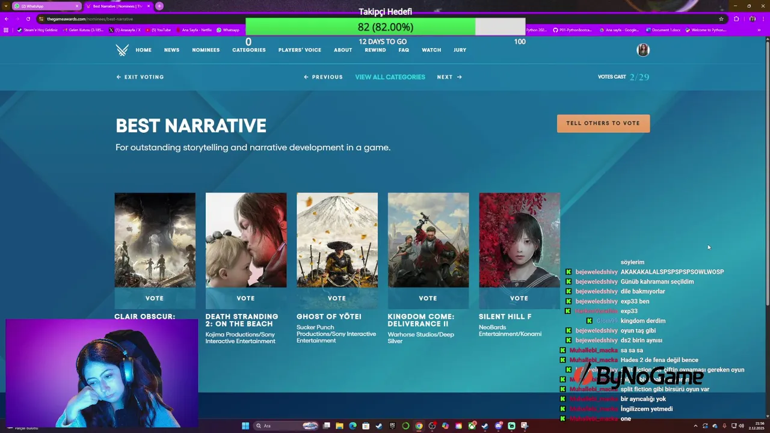Vote for Silent Hill f
The height and width of the screenshot is (433, 770).
pyautogui.click(x=519, y=298)
